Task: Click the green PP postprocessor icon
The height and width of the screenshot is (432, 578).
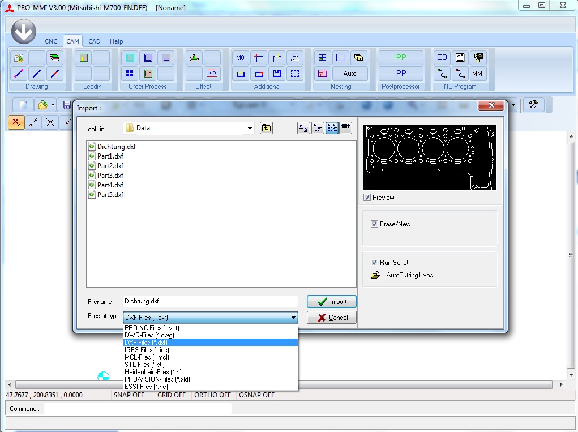Action: click(x=401, y=58)
